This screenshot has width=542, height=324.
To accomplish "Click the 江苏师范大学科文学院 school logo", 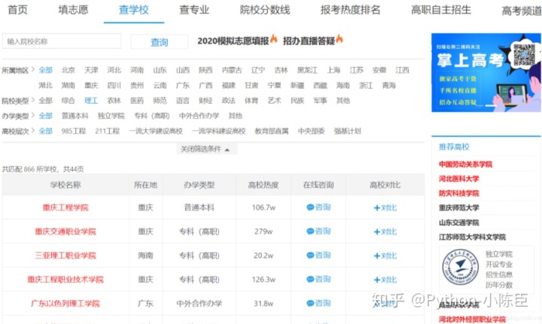I will click(x=461, y=267).
